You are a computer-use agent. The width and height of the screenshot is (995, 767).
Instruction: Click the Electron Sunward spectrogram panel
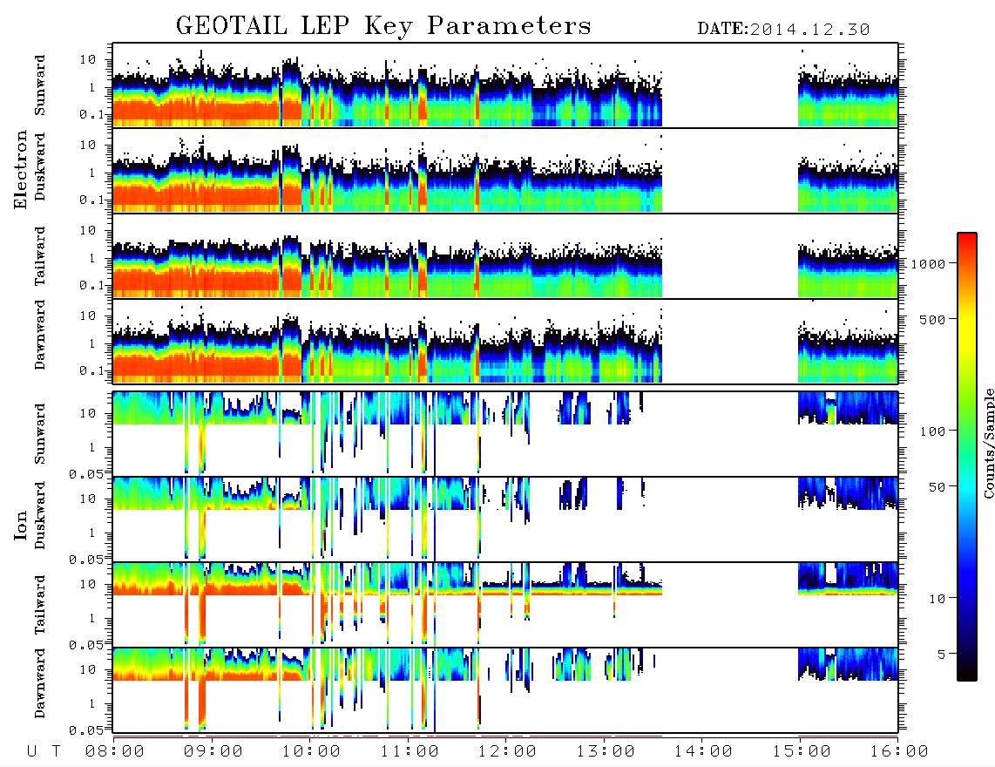[x=505, y=85]
